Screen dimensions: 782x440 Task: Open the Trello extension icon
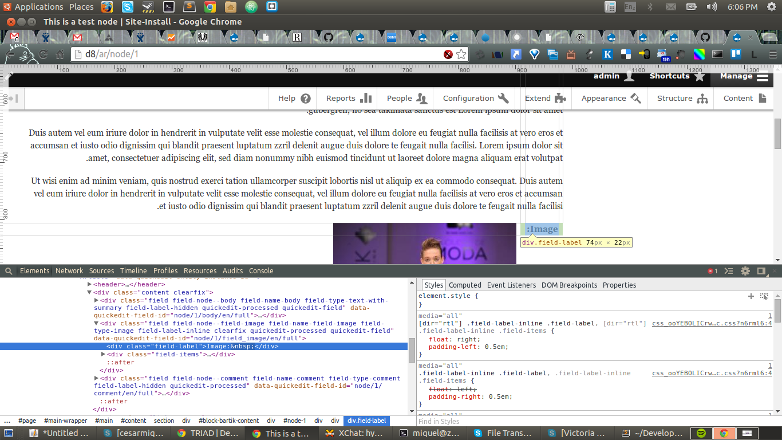coord(736,54)
